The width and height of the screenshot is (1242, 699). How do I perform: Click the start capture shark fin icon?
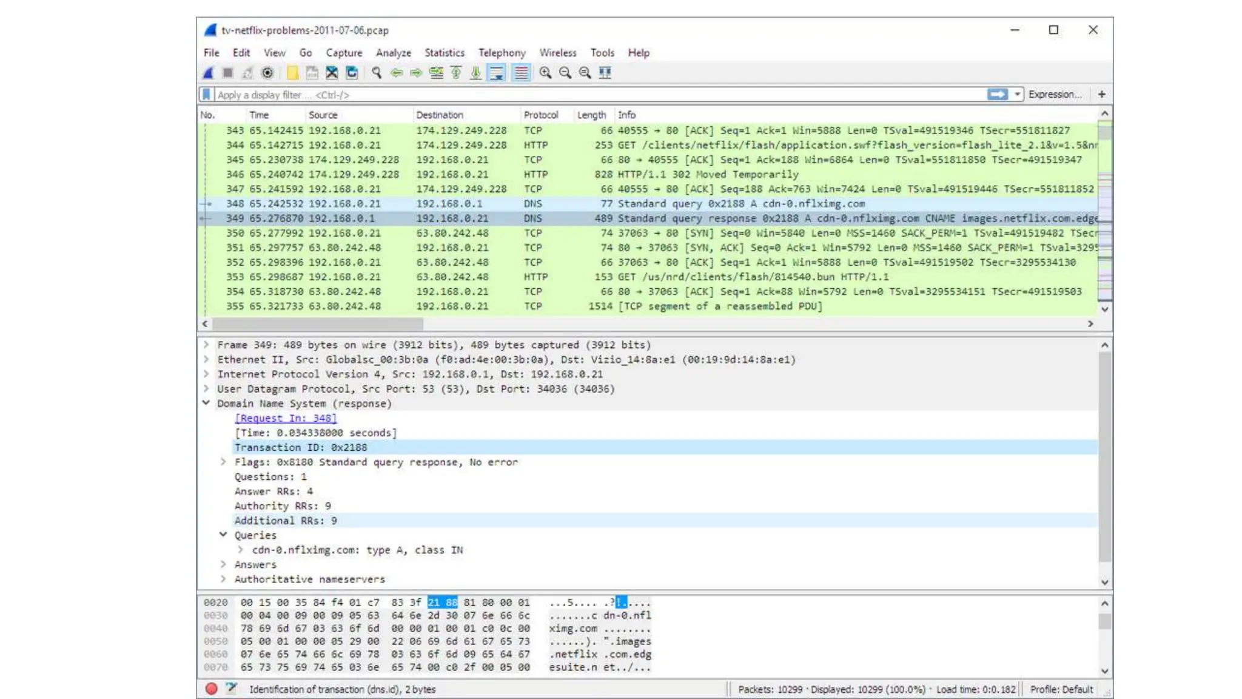209,73
